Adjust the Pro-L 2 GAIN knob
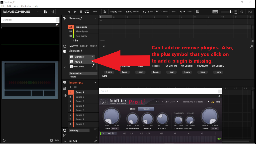This screenshot has height=144, width=256. click(x=112, y=116)
